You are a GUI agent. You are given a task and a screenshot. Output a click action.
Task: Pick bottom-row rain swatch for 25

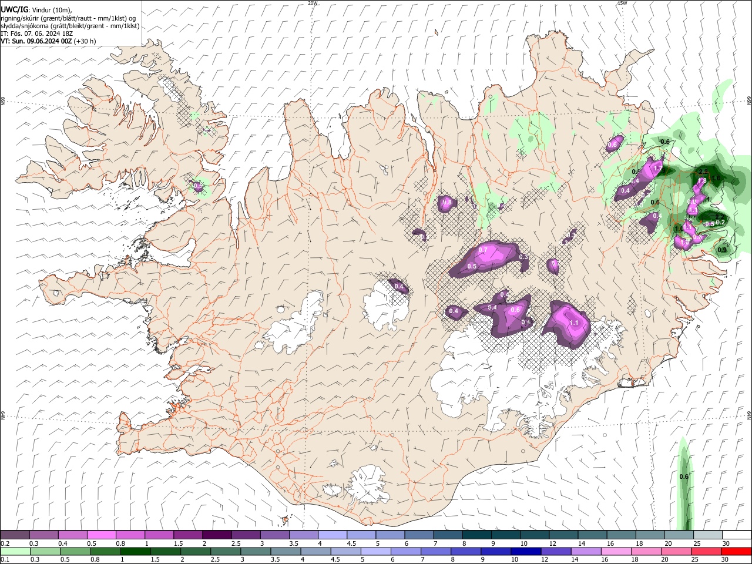point(706,552)
